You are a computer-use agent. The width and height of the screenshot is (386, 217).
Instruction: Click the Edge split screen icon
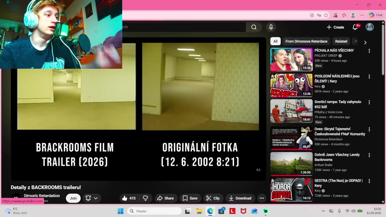point(312,15)
